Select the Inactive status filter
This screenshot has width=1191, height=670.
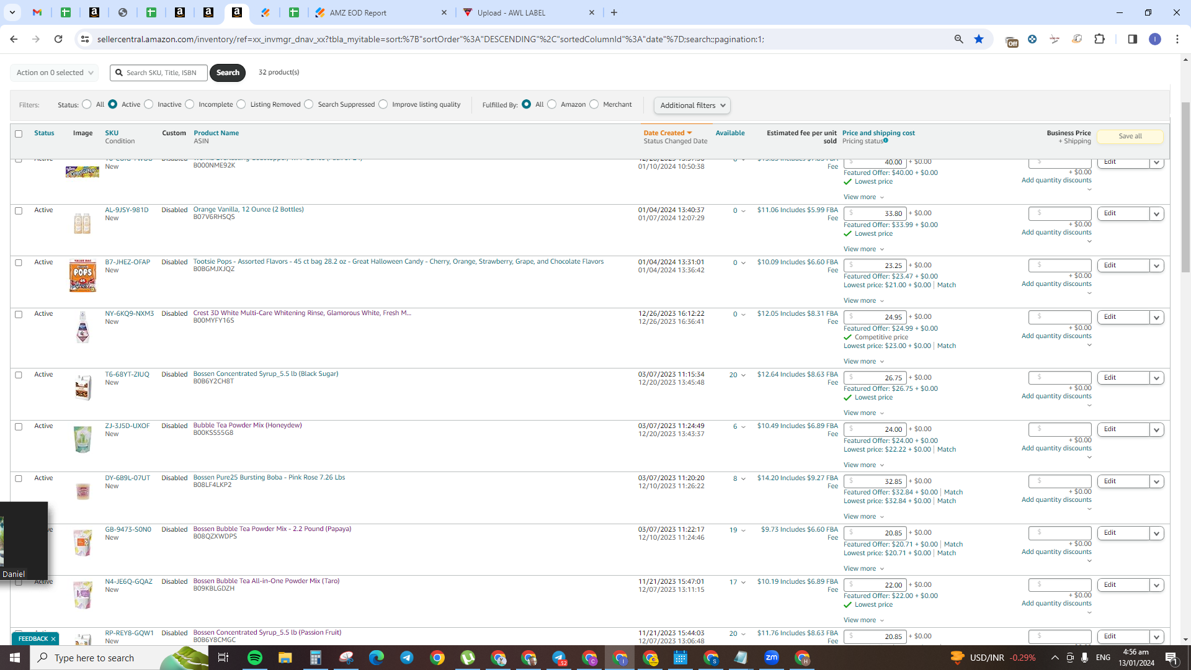(x=149, y=104)
